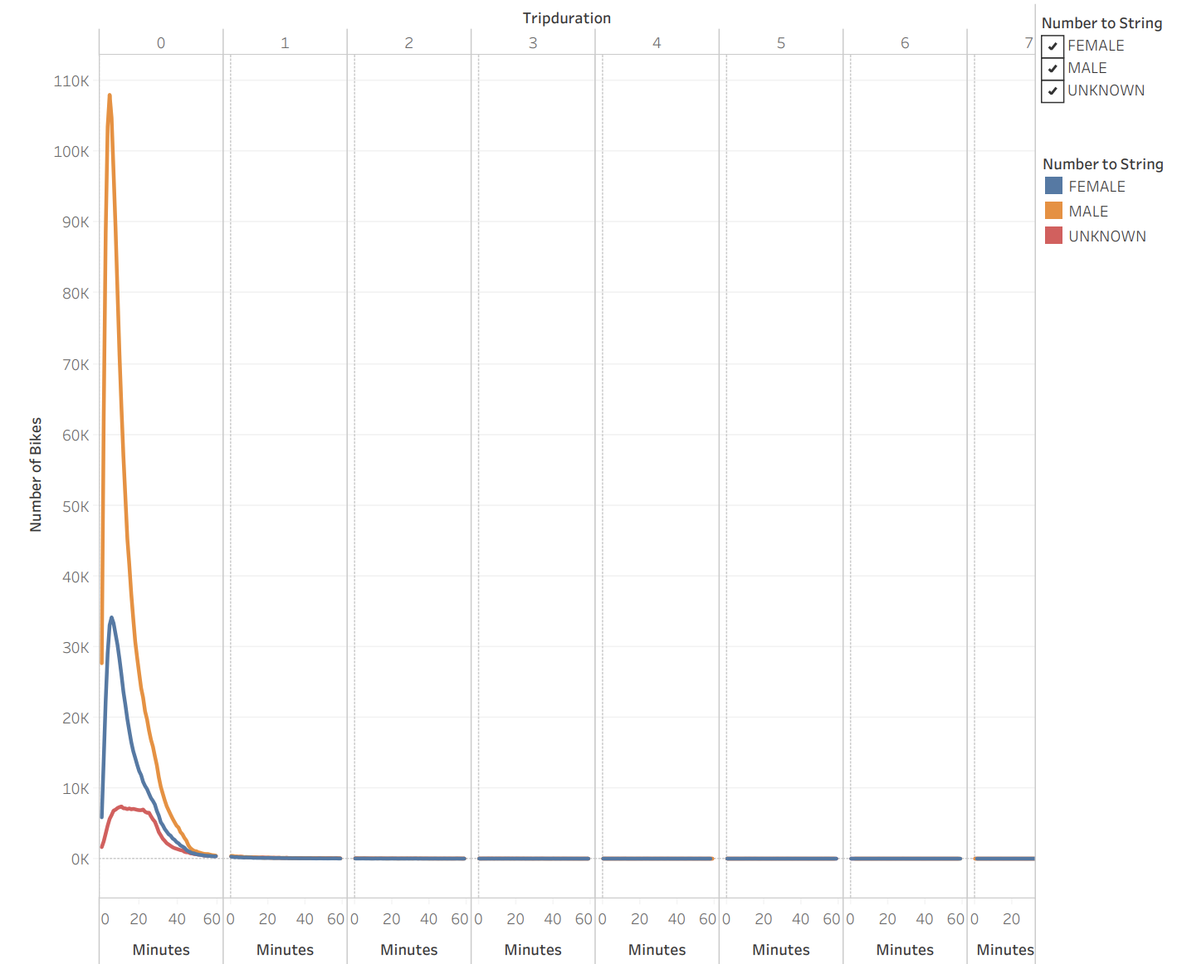Click the UNKNOWN label in the color legend
The width and height of the screenshot is (1182, 964).
tap(1107, 236)
